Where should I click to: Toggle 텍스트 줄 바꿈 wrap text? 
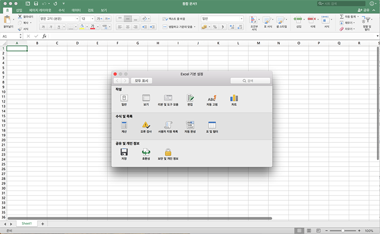click(x=174, y=19)
